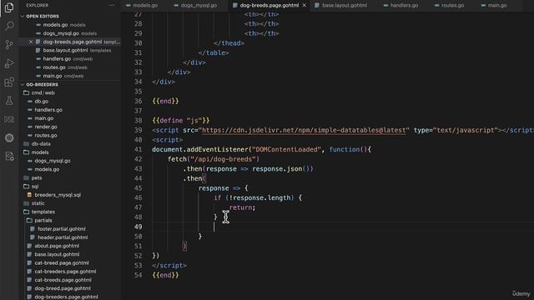Viewport: 534px width, 300px height.
Task: Open the Extensions view
Action: tap(9, 82)
